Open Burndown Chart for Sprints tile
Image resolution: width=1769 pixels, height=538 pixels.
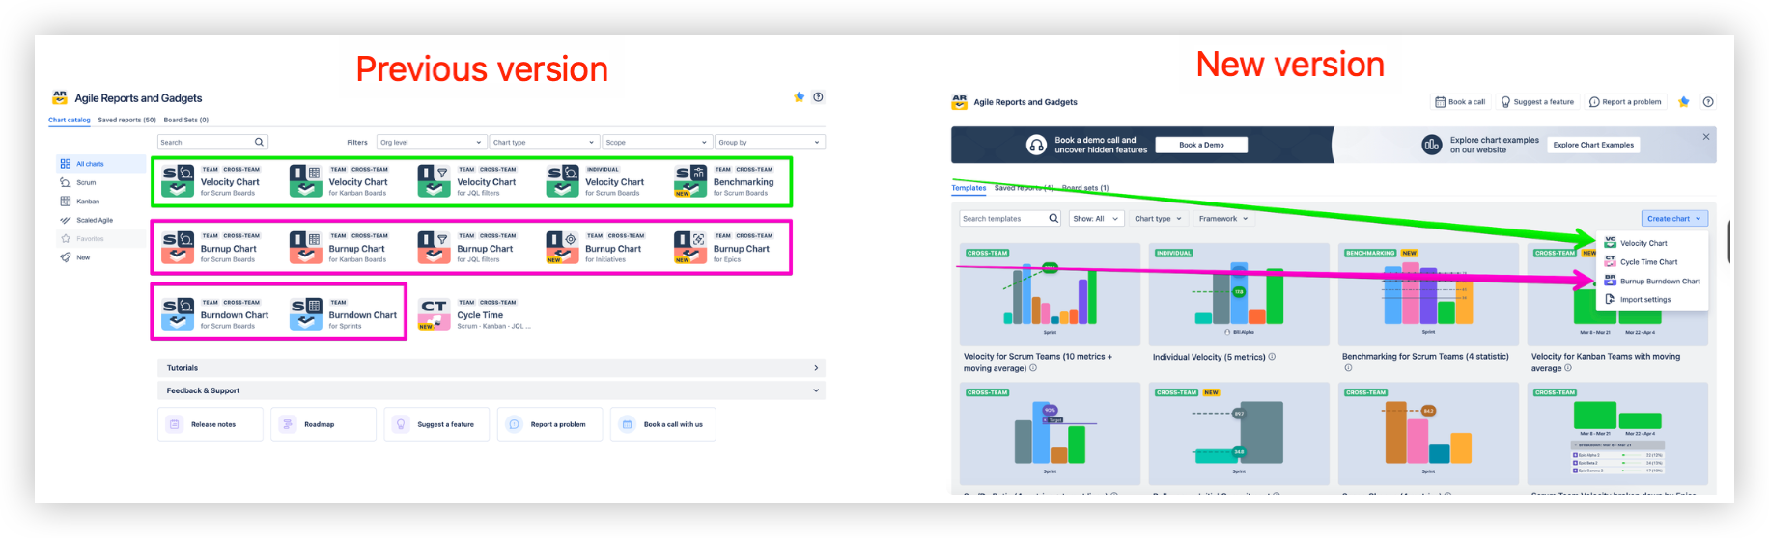tap(344, 314)
